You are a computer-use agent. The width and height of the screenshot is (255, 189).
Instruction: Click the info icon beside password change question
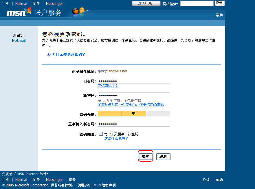point(48,54)
